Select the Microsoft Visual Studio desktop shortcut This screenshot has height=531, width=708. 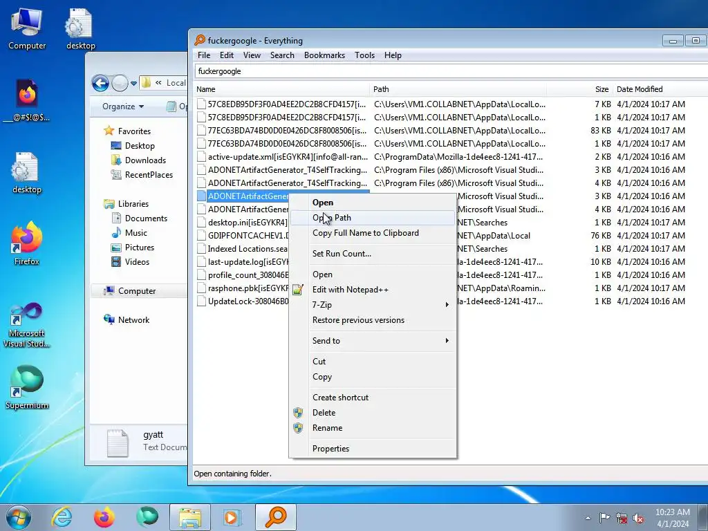(27, 325)
